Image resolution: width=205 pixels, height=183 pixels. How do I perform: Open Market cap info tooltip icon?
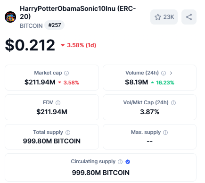[x=66, y=73]
